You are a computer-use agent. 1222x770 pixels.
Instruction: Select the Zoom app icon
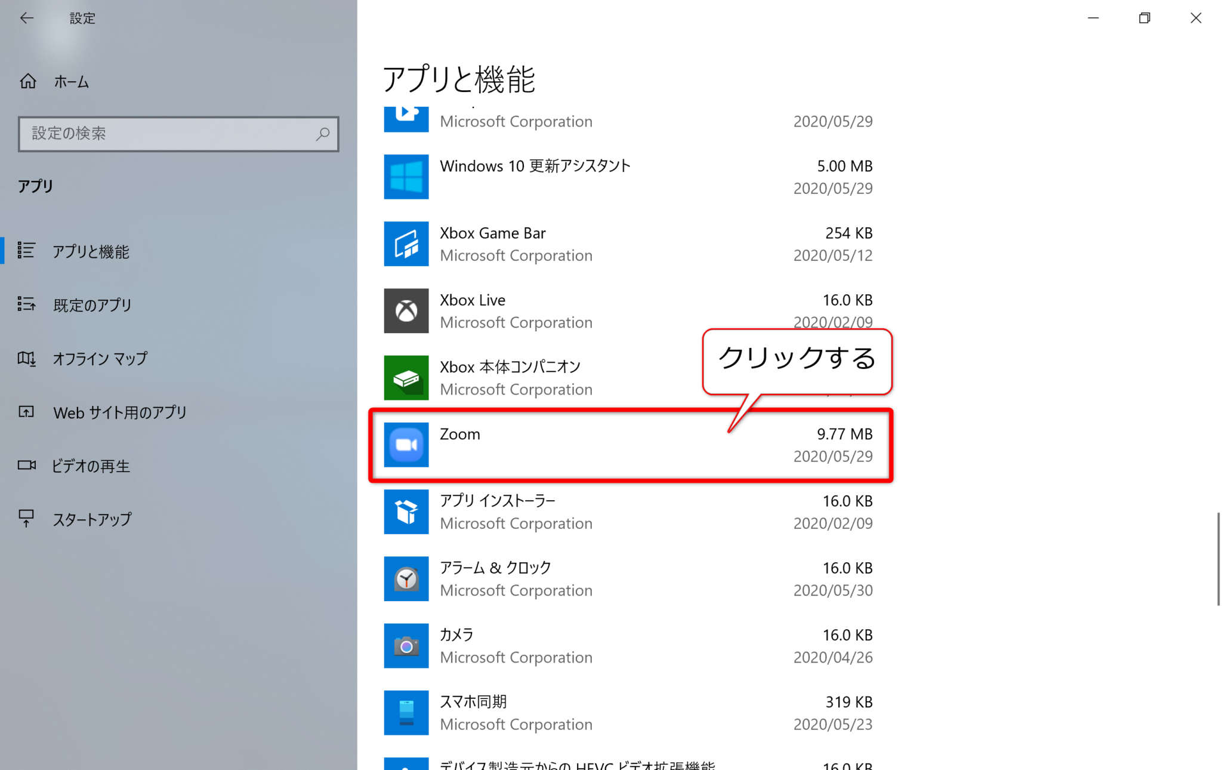pos(406,445)
